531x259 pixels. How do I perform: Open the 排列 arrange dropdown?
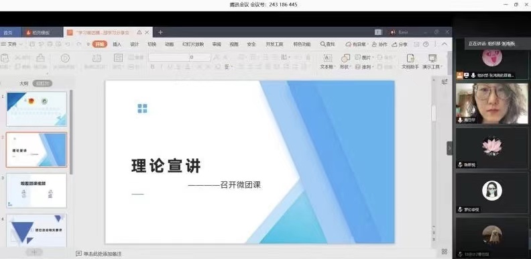364,67
